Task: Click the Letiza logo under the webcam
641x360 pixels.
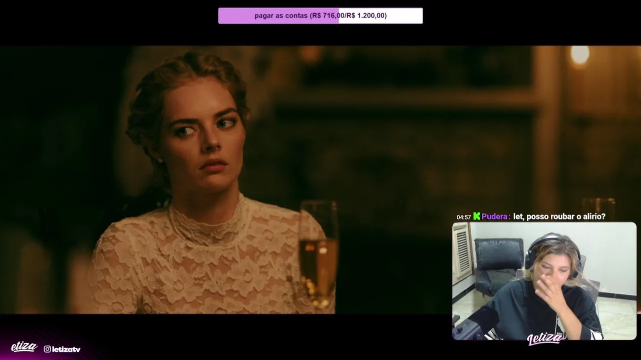Action: (545, 338)
